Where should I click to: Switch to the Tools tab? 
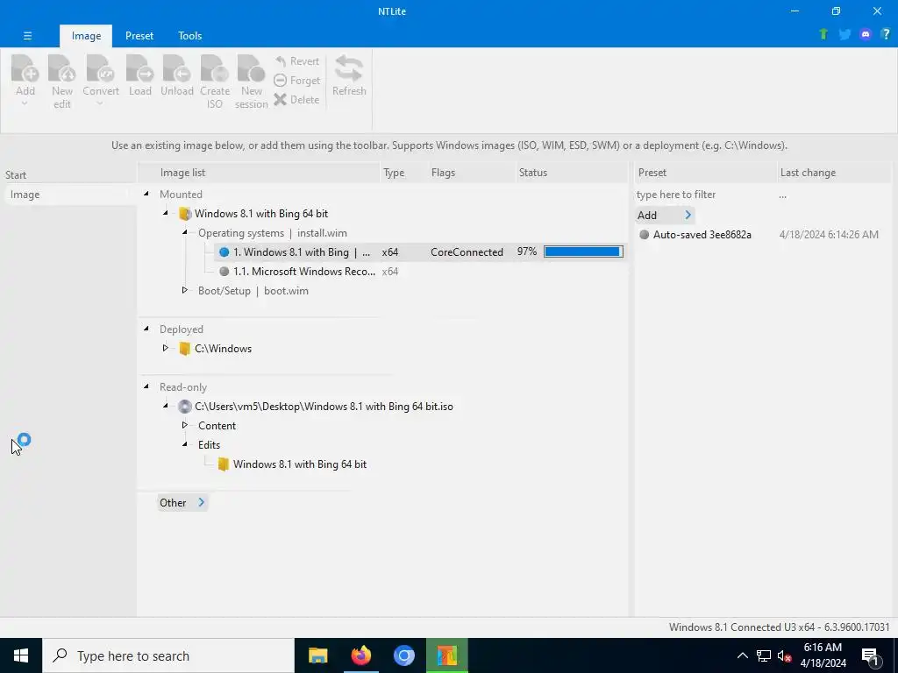189,35
